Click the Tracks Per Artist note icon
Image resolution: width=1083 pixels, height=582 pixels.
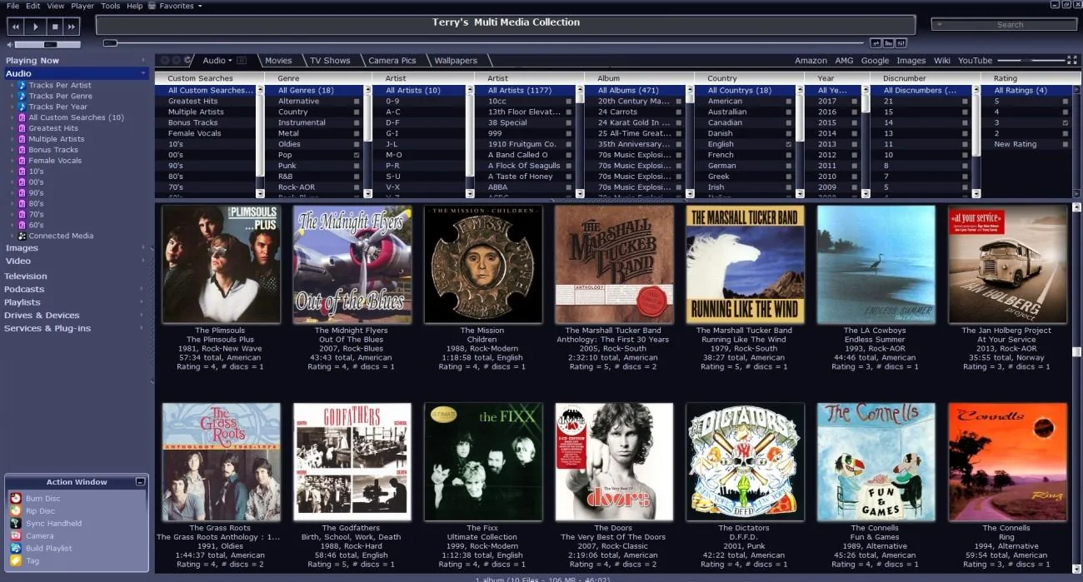pyautogui.click(x=23, y=85)
